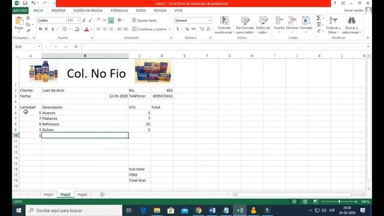Toggle bold (N) formatting
The width and height of the screenshot is (384, 216).
click(40, 29)
